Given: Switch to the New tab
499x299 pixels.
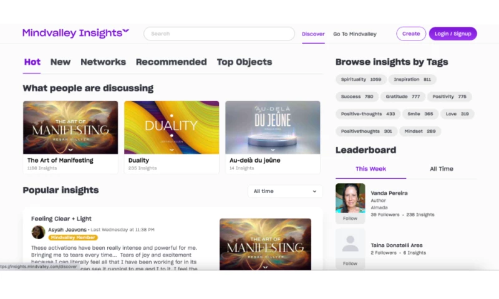Looking at the screenshot, I should [x=61, y=62].
